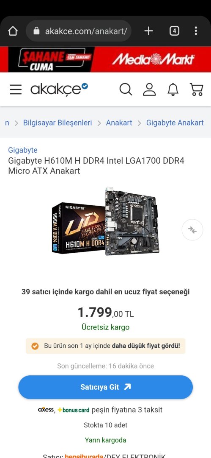Image resolution: width=211 pixels, height=458 pixels.
Task: Open a new browser tab with plus icon
Action: (x=149, y=31)
